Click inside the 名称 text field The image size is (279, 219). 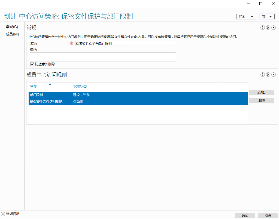tap(125, 43)
